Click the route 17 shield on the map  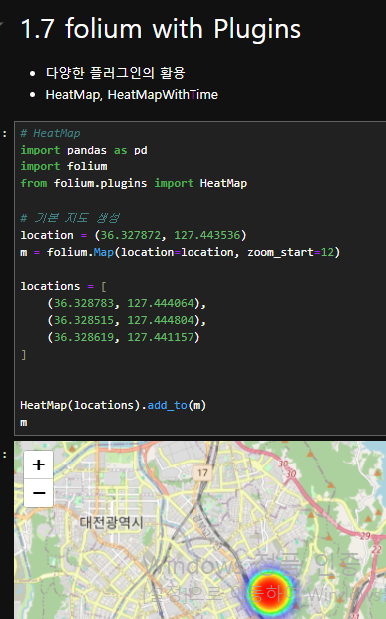click(x=202, y=472)
